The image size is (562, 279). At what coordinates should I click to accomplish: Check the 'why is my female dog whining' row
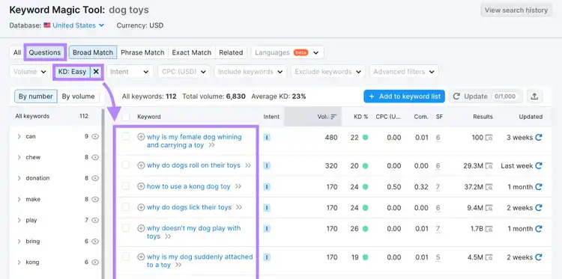(x=125, y=136)
